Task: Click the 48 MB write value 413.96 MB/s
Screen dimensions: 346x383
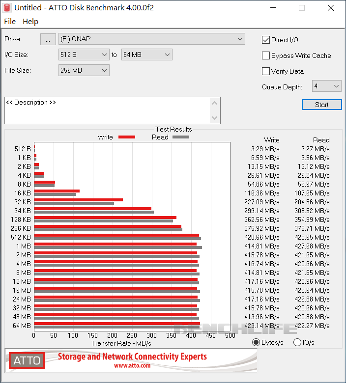Action: tap(262, 317)
